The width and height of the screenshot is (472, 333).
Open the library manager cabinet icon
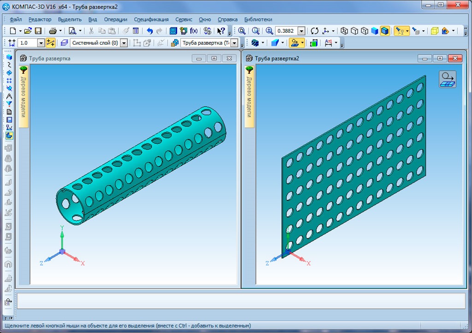coord(173,31)
